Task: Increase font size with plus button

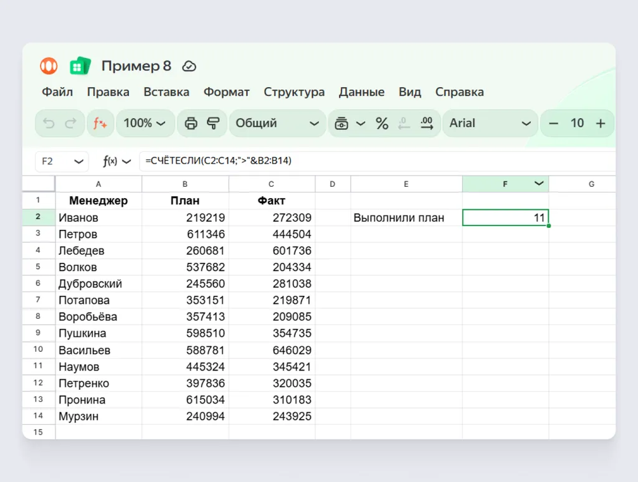Action: click(601, 123)
